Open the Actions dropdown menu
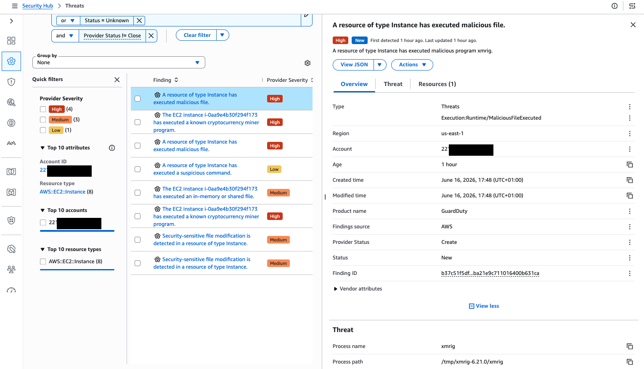Image resolution: width=644 pixels, height=369 pixels. tap(412, 65)
